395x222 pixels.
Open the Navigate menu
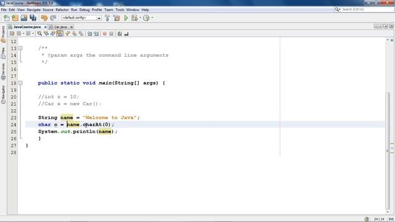[33, 10]
